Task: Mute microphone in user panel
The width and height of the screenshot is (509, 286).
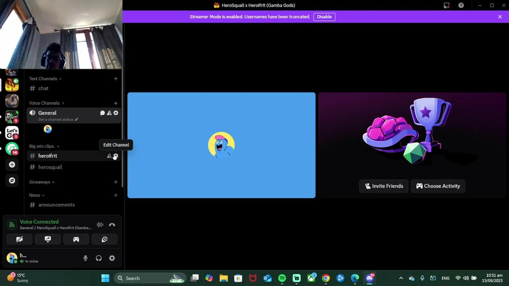Action: (85, 258)
